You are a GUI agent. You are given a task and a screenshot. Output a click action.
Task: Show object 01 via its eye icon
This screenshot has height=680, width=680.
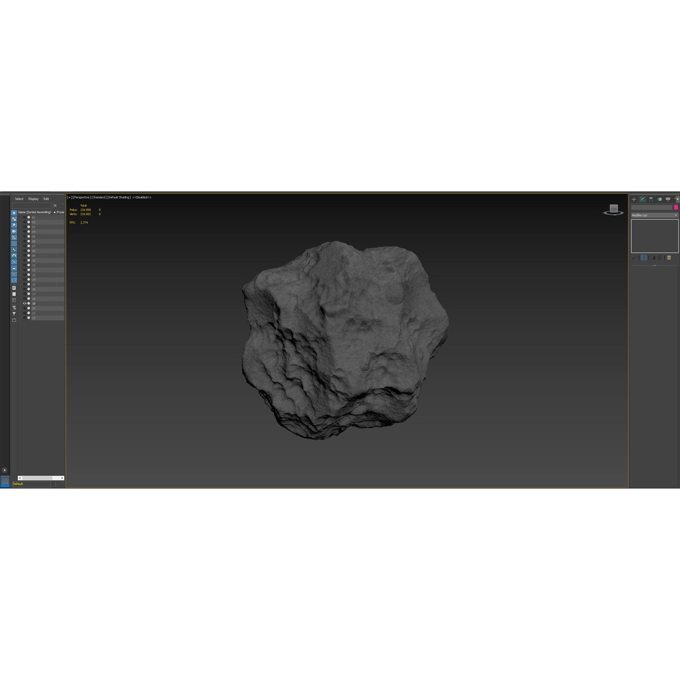(25, 217)
